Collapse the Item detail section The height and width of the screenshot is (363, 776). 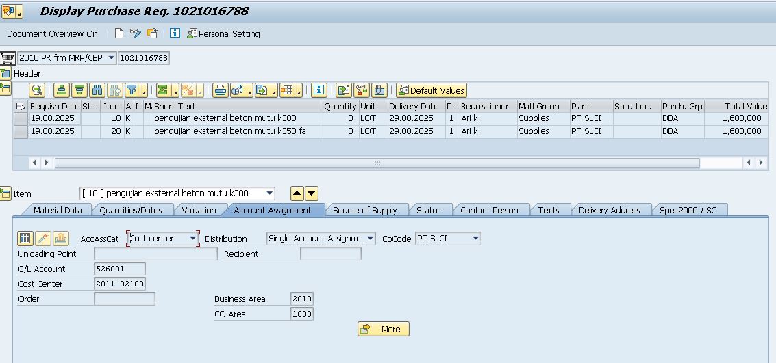tap(5, 193)
